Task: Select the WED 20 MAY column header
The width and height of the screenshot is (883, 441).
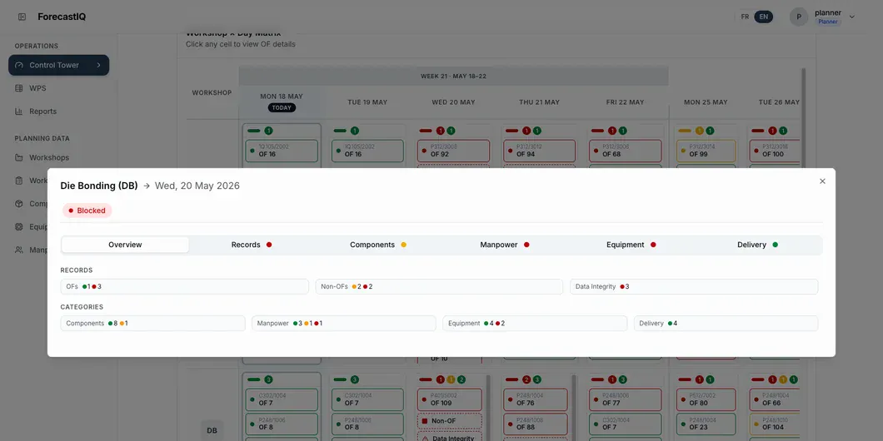Action: tap(453, 102)
